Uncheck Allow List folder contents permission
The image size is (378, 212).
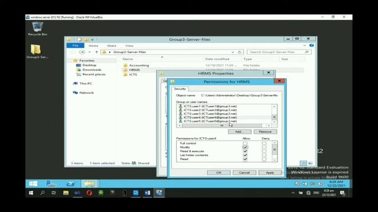click(245, 155)
